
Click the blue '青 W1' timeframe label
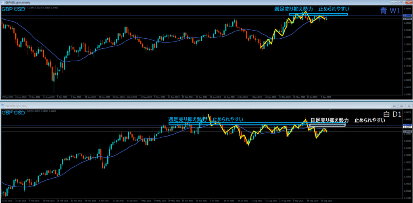click(x=390, y=11)
